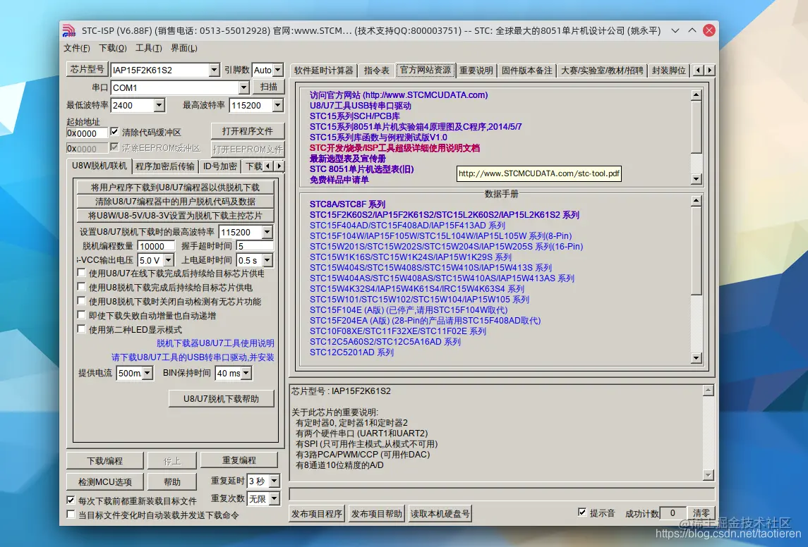Viewport: 808px width, 547px height.
Task: Click 清零 button next to success count
Action: pos(701,513)
